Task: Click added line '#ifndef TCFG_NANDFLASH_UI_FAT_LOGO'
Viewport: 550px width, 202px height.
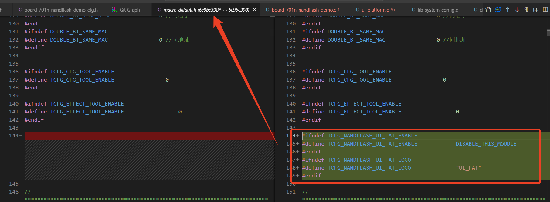Action: coord(356,160)
